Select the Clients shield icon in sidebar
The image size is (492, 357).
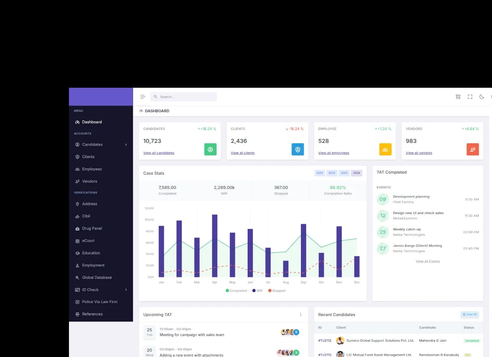(77, 157)
